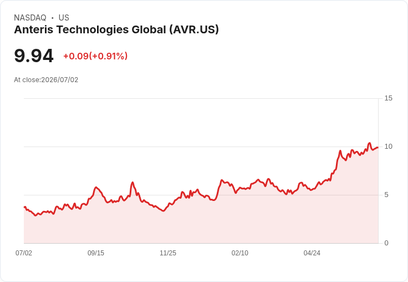Select the 02/10 date on x-axis
Screen dimensions: 408x282
pos(240,253)
